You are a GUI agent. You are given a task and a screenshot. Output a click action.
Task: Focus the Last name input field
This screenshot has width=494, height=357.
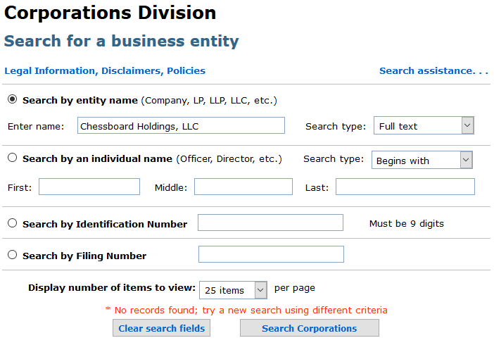click(x=405, y=187)
